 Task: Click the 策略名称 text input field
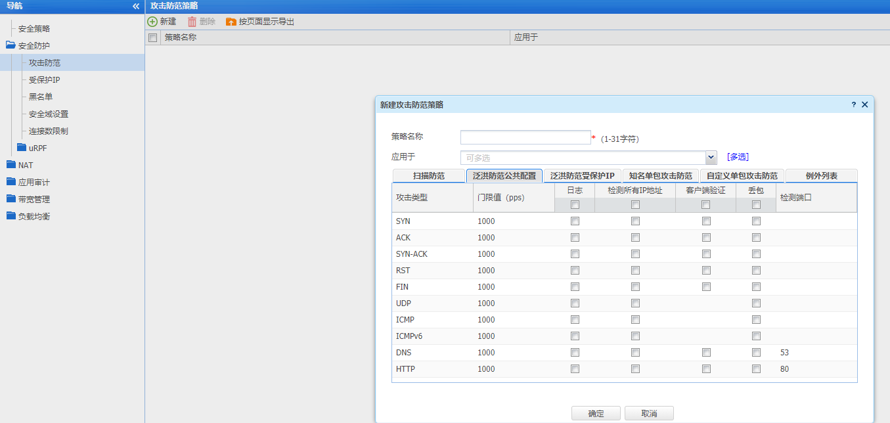pos(525,137)
